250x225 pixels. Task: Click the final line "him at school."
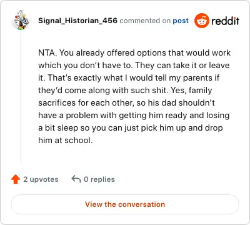[x=66, y=140]
